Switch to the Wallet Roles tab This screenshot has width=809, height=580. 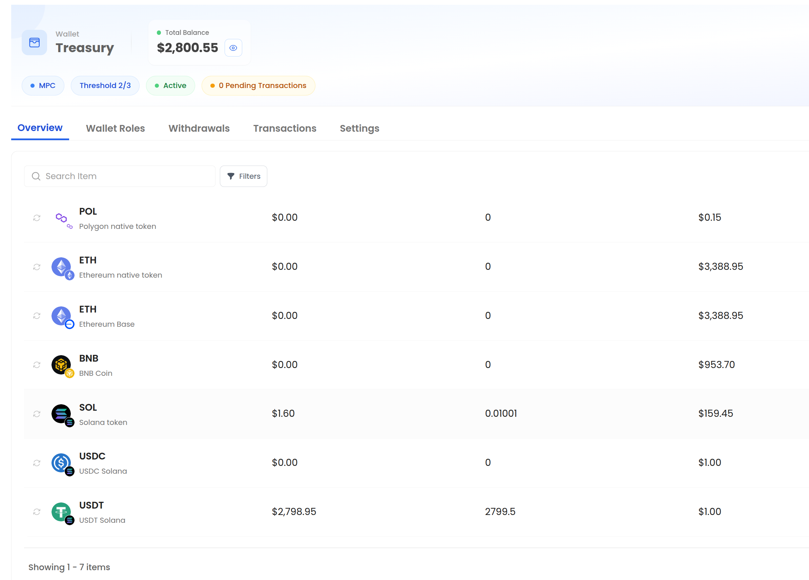pos(115,128)
